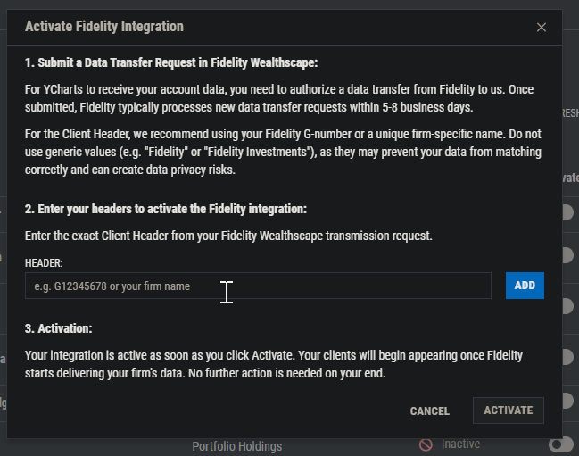
Task: Click the Activate Fidelity Integration title
Action: click(104, 27)
